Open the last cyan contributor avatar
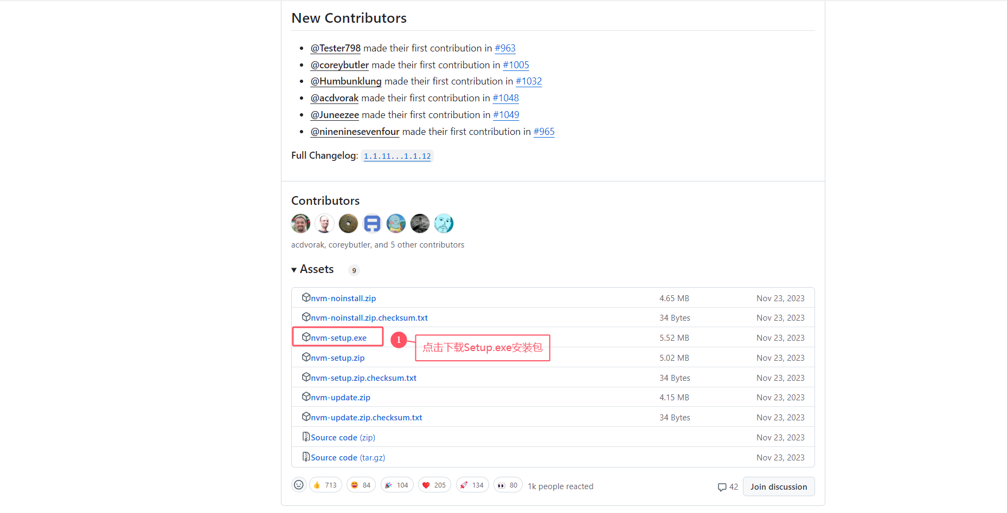Image resolution: width=1007 pixels, height=513 pixels. click(444, 223)
